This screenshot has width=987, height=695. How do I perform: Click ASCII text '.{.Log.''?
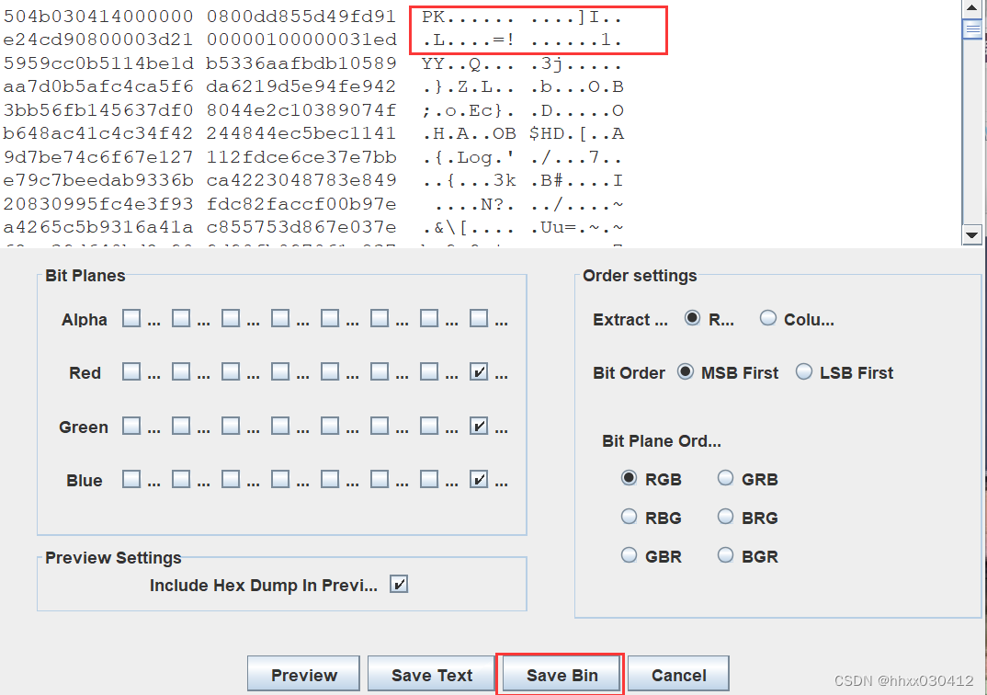click(469, 157)
